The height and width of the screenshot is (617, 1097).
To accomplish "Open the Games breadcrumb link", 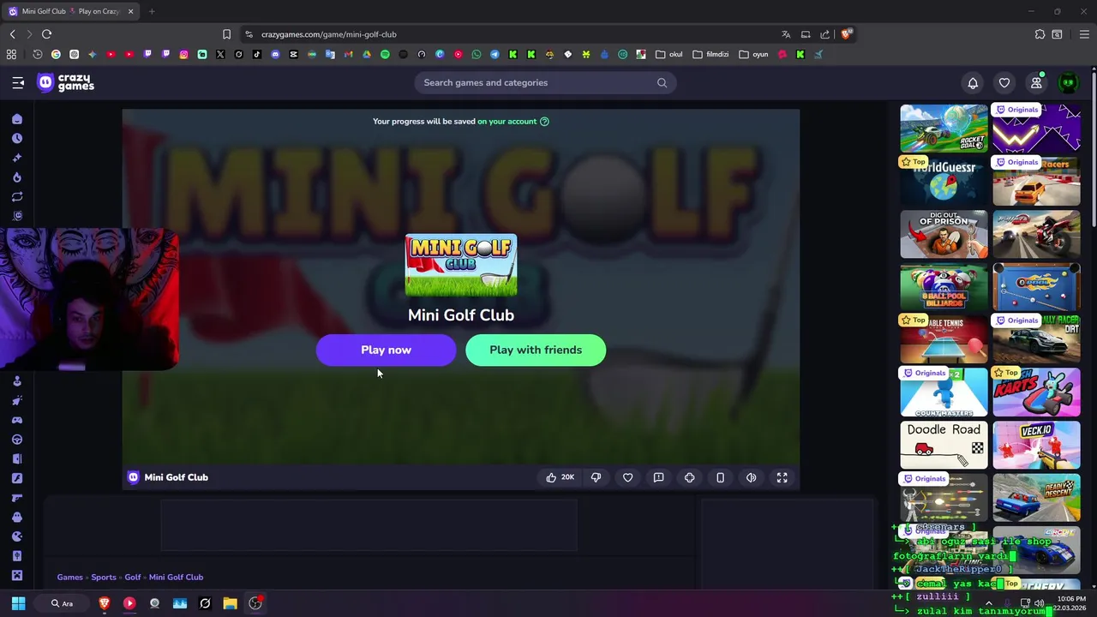I will [70, 578].
